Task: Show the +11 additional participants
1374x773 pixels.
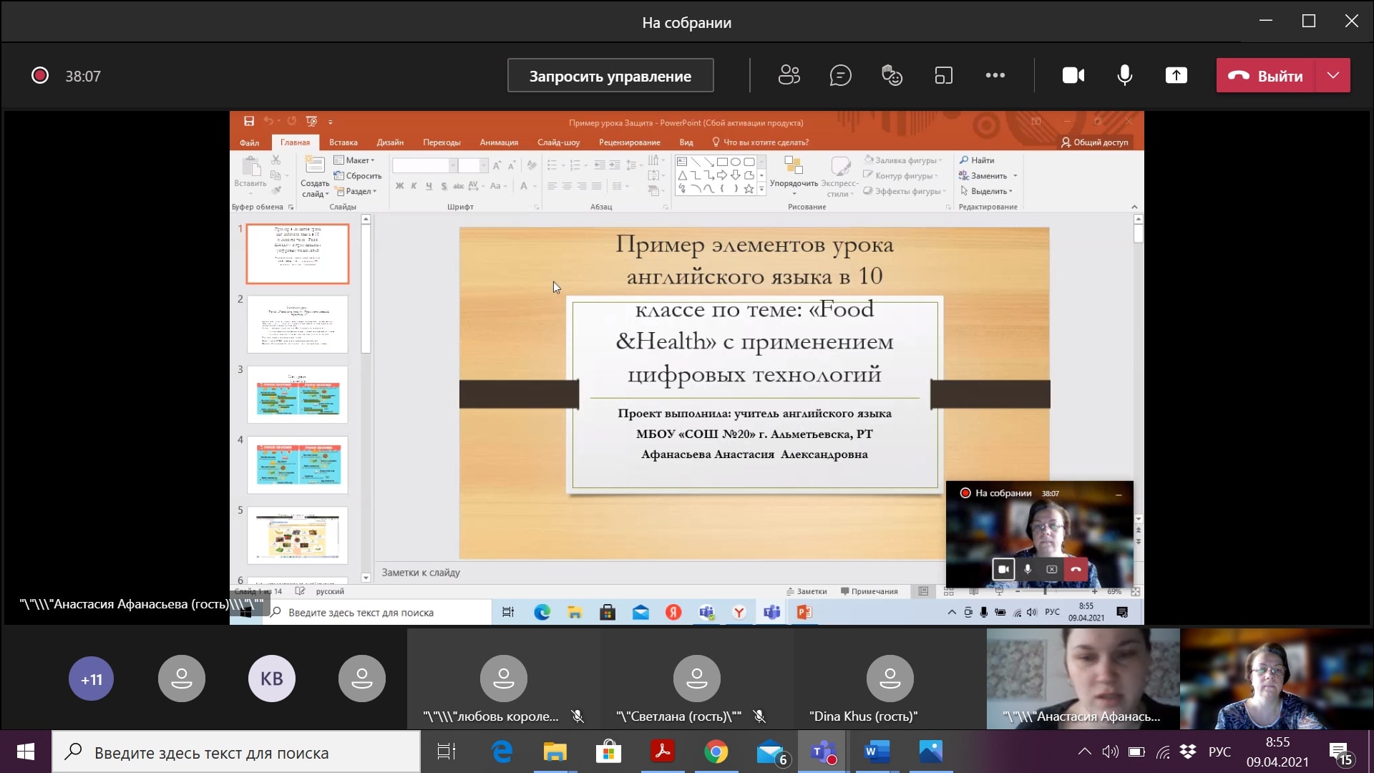Action: tap(91, 679)
